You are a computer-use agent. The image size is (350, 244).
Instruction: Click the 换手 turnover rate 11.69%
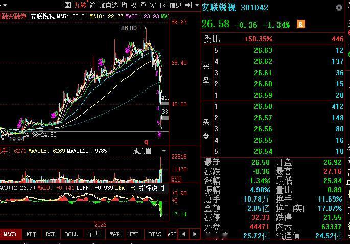330,199
